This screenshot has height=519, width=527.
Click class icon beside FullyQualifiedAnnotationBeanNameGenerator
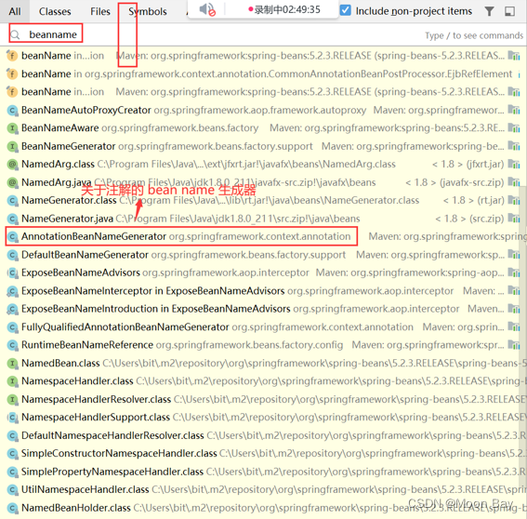click(12, 327)
